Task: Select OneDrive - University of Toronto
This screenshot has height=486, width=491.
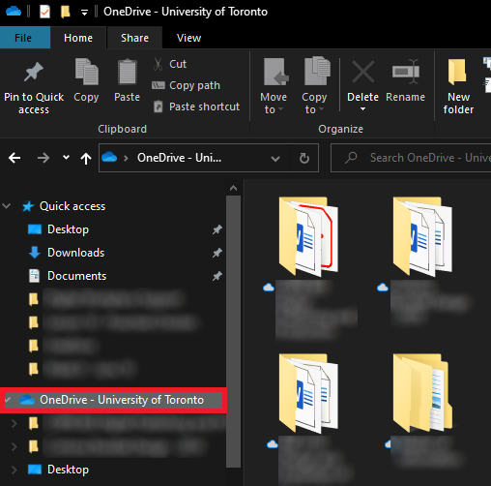Action: tap(122, 400)
